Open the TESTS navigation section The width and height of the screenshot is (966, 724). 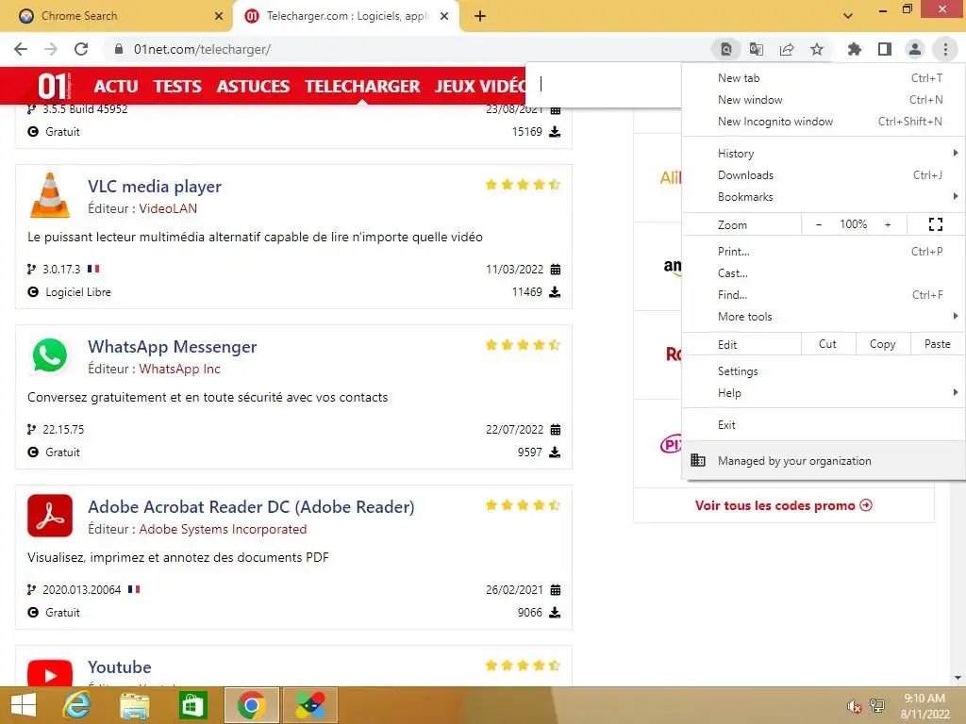coord(177,86)
